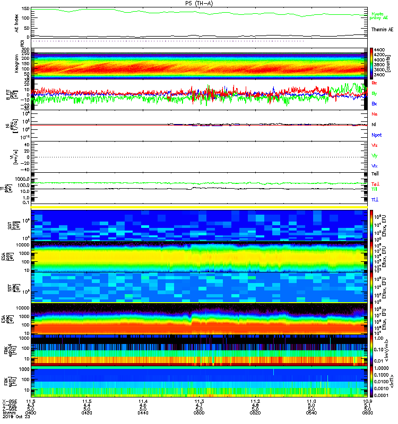Click the blue "Npot" legend label
This screenshot has height=424, width=398.
coord(376,135)
